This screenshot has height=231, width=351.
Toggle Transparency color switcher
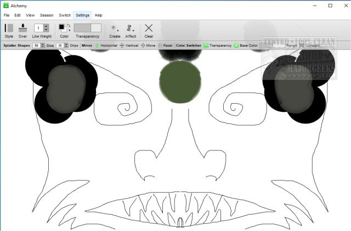tap(206, 46)
